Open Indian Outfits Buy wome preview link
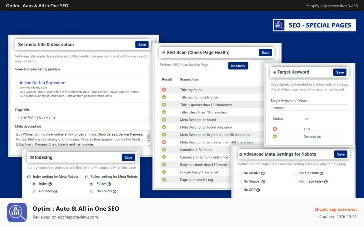The image size is (364, 227). (42, 83)
